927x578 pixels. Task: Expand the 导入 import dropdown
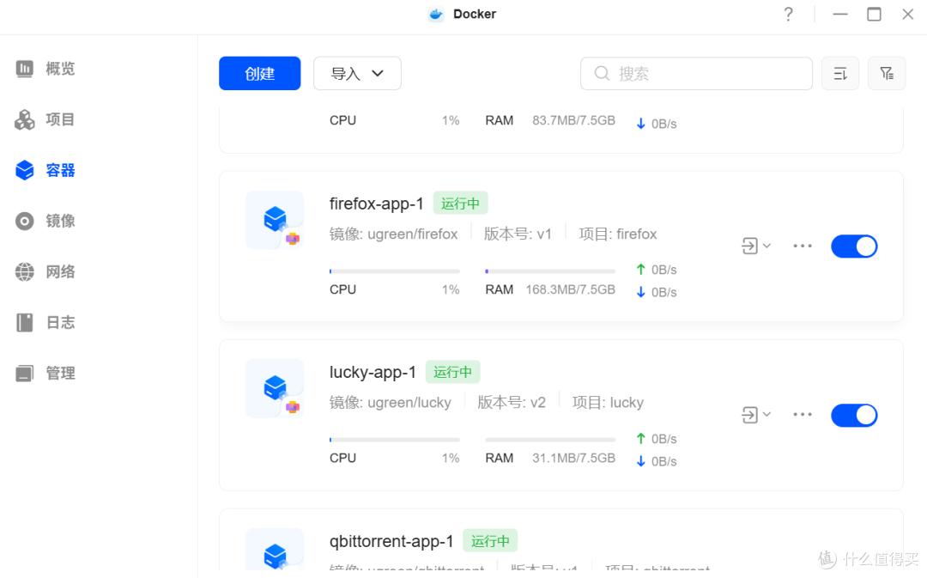coord(357,73)
